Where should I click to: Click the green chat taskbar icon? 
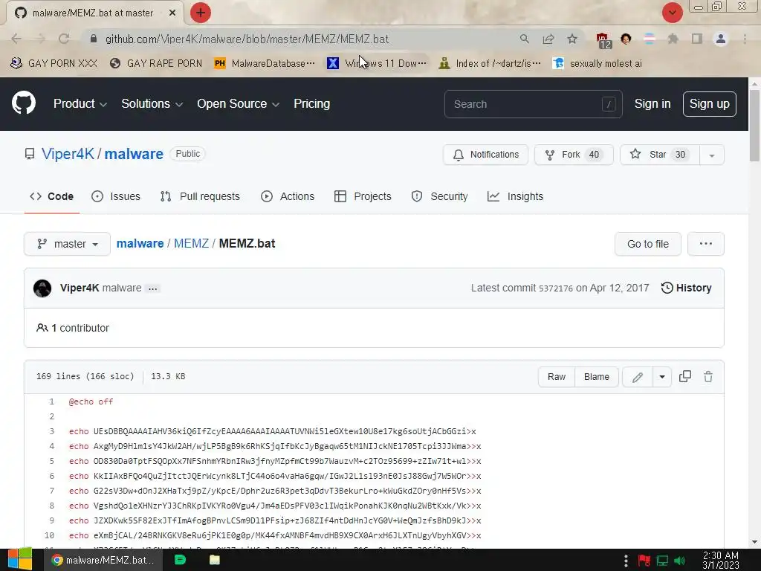[180, 560]
